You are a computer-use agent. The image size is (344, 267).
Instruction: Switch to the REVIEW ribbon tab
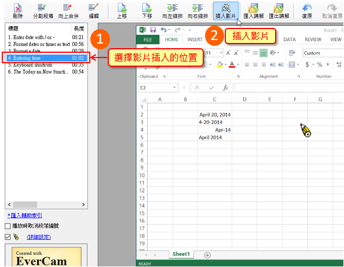(313, 39)
